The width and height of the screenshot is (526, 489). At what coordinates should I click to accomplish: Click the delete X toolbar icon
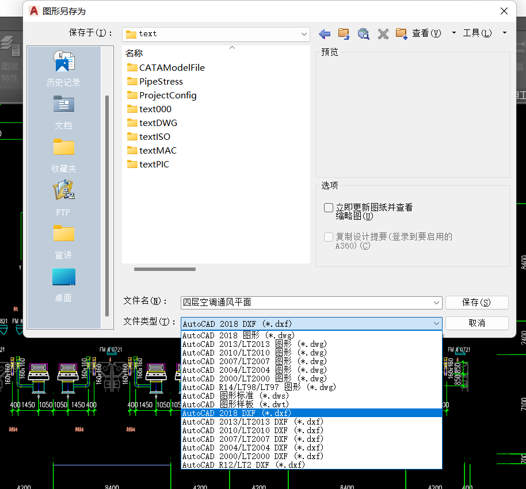383,33
